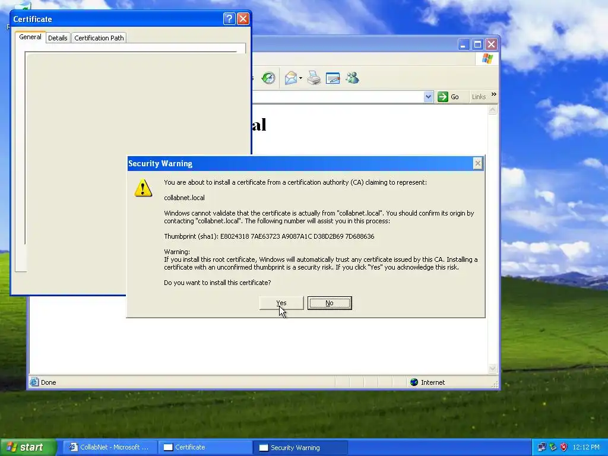Switch to Security Warning taskbar button

(300, 448)
